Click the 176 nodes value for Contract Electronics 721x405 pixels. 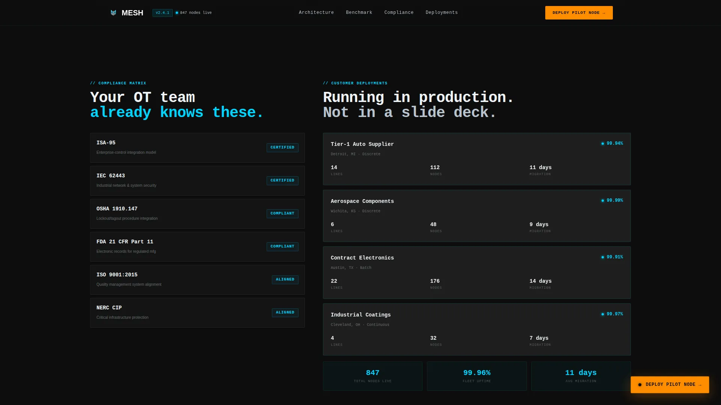434,281
